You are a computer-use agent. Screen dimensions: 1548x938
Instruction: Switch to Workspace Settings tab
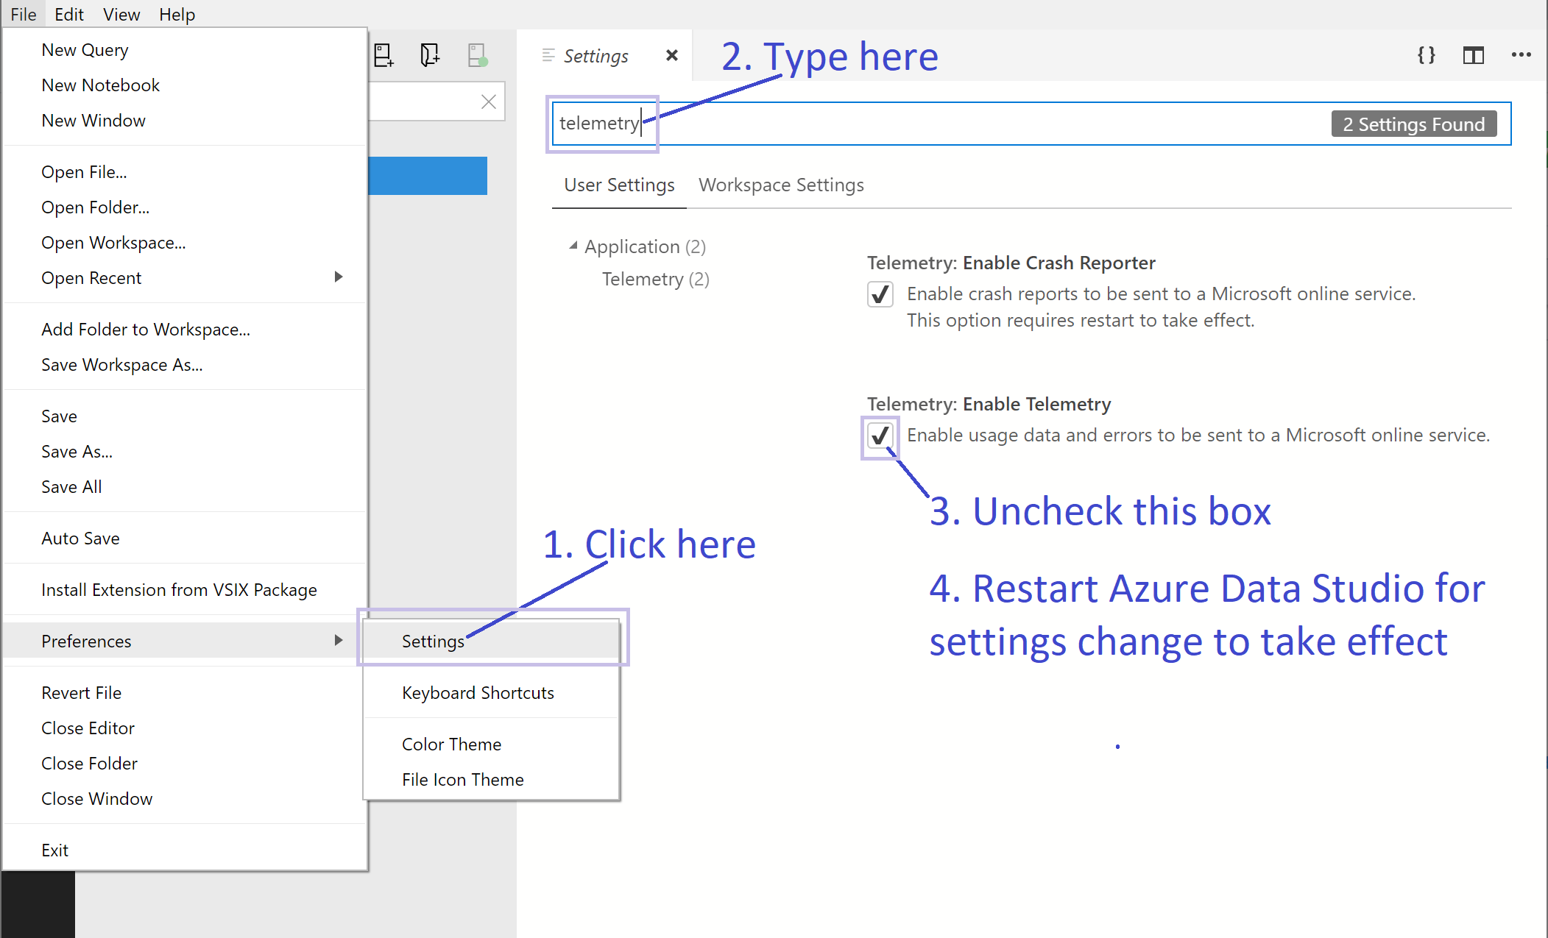pos(781,185)
